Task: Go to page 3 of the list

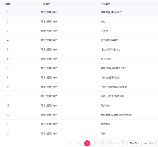Action: coord(103,143)
